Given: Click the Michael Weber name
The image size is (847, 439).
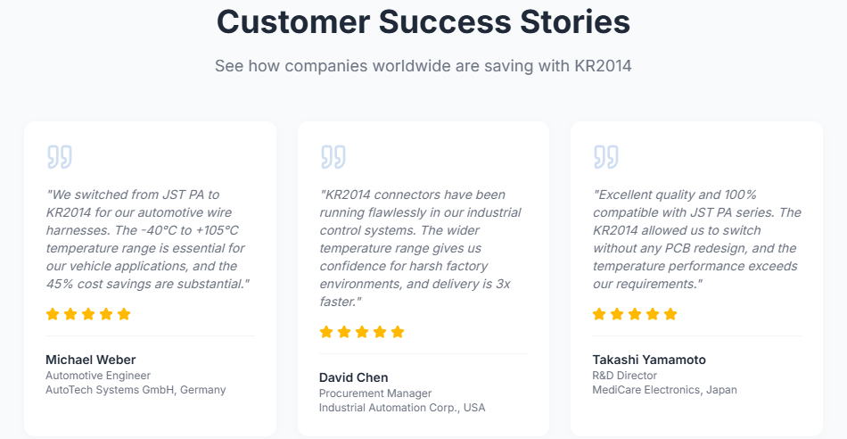Looking at the screenshot, I should click(x=91, y=360).
